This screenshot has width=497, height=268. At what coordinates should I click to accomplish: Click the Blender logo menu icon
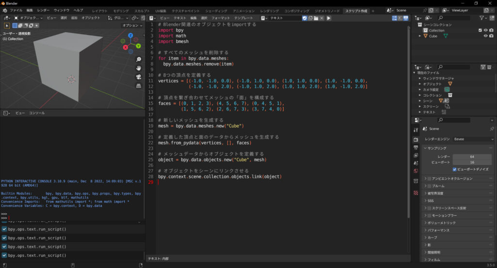pos(5,11)
